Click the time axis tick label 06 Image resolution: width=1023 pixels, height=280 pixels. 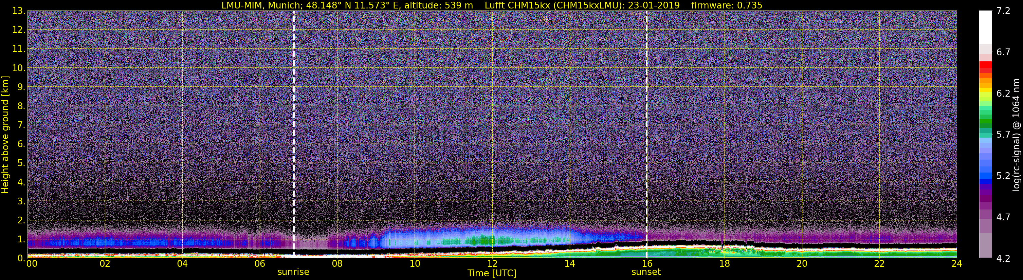pyautogui.click(x=259, y=264)
